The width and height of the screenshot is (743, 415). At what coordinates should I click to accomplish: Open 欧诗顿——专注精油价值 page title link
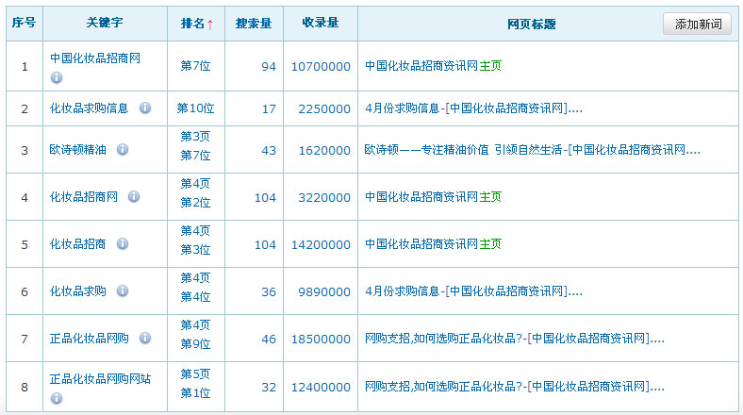click(536, 150)
